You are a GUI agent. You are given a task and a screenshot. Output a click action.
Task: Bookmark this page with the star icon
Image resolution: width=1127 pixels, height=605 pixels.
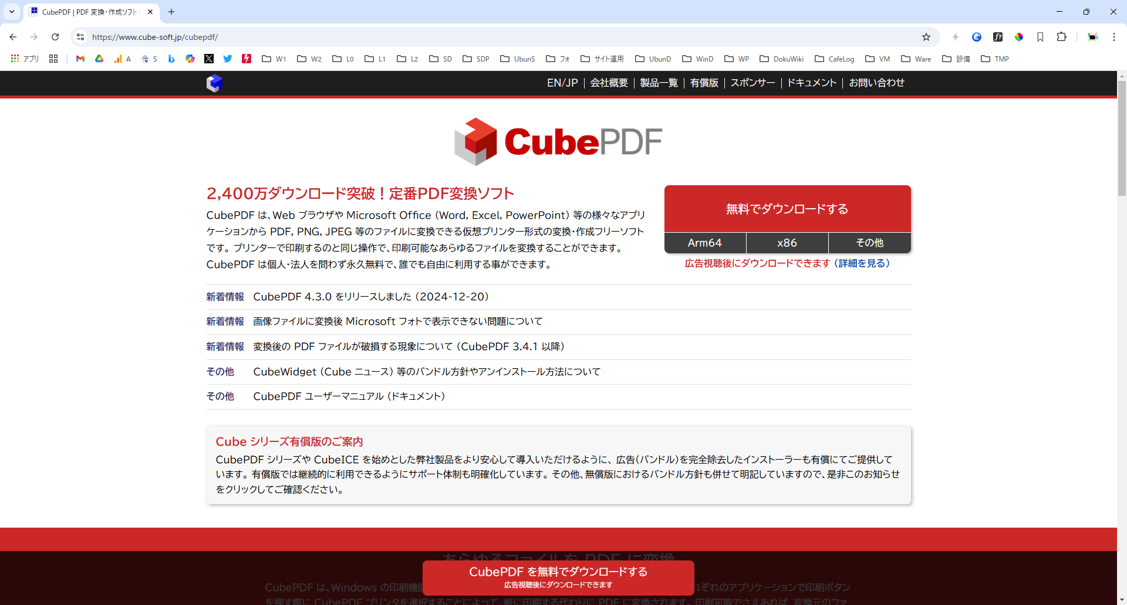(926, 37)
